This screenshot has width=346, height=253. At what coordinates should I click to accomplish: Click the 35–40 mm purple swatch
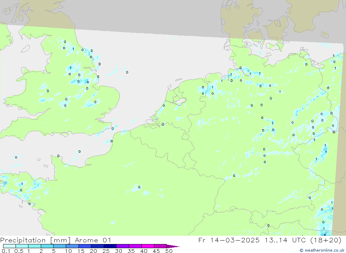coord(135,246)
